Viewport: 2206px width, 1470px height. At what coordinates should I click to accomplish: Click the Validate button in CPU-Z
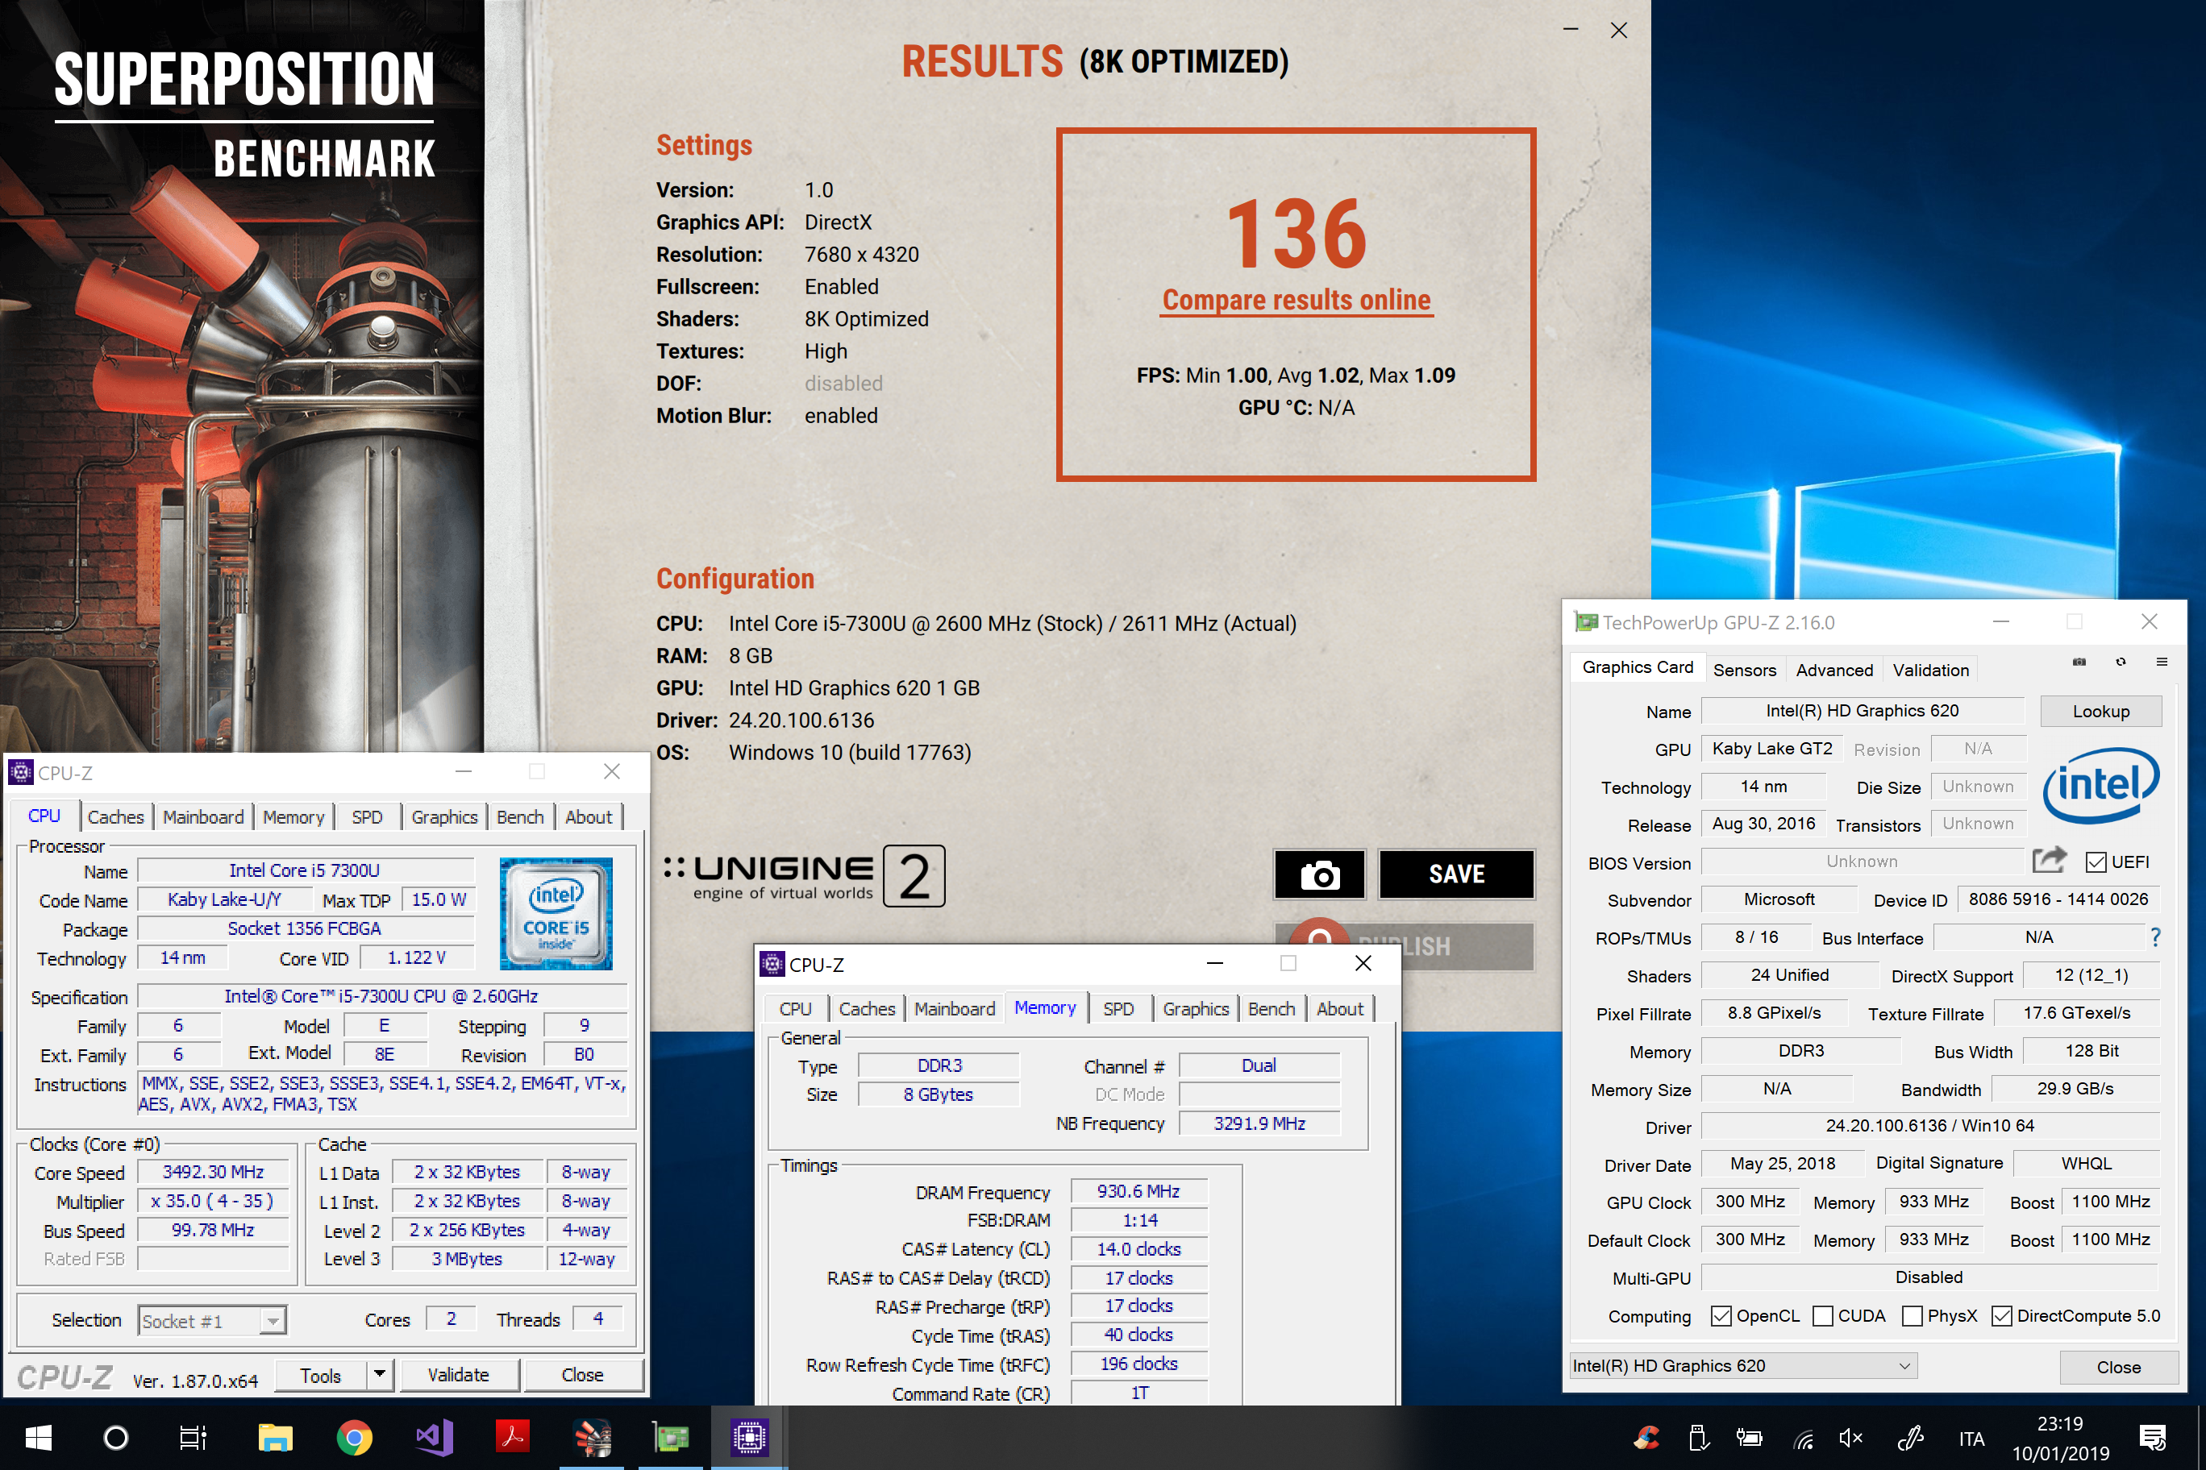459,1376
